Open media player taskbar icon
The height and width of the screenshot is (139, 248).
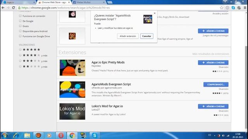pyautogui.click(x=49, y=136)
